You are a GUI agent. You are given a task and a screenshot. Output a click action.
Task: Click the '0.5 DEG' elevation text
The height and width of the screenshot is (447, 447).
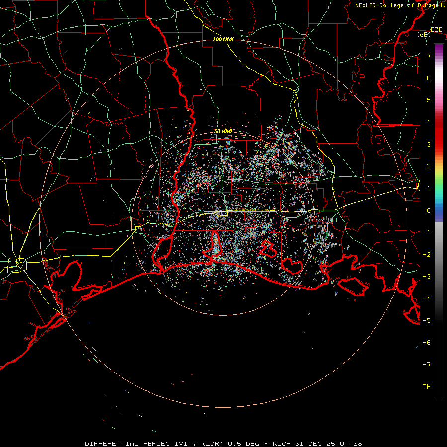pyautogui.click(x=243, y=444)
